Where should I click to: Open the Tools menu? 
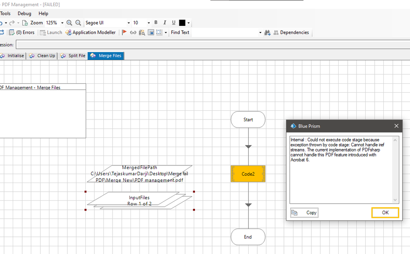point(5,14)
